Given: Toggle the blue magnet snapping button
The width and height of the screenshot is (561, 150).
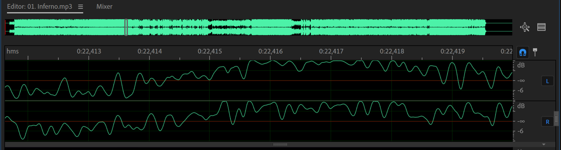Looking at the screenshot, I should click(522, 52).
